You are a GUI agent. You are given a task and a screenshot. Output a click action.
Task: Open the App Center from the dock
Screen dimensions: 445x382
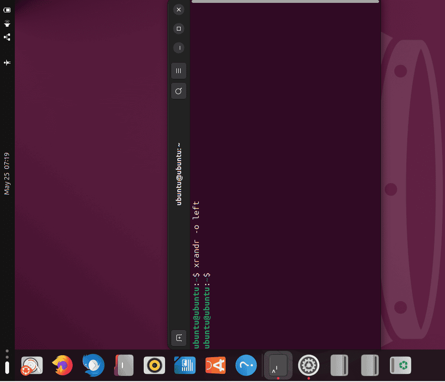click(x=216, y=365)
